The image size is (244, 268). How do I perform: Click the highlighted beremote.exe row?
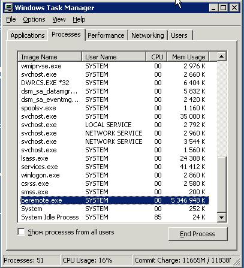(x=115, y=200)
